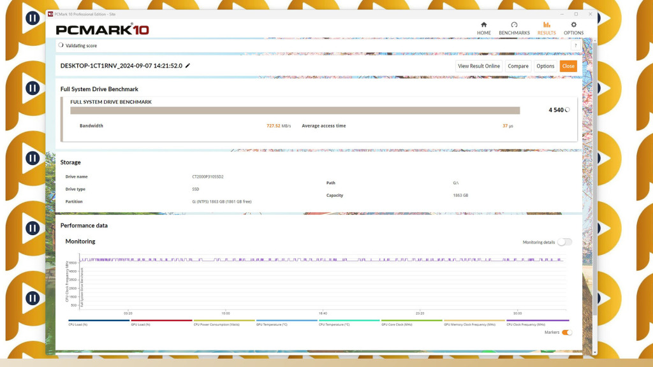Toggle the GPU Core Clock (MHz) legend

411,323
